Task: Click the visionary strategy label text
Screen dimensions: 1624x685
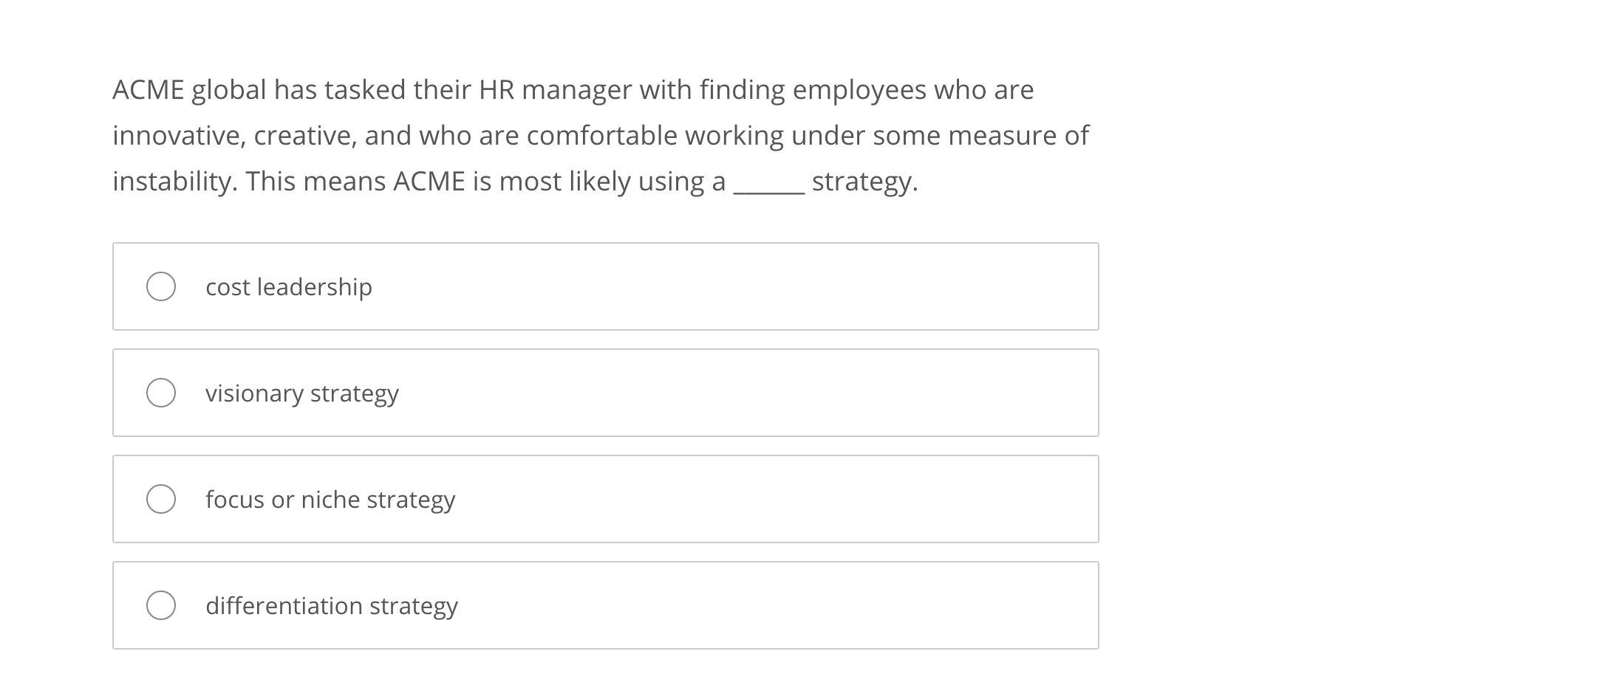Action: pyautogui.click(x=301, y=393)
